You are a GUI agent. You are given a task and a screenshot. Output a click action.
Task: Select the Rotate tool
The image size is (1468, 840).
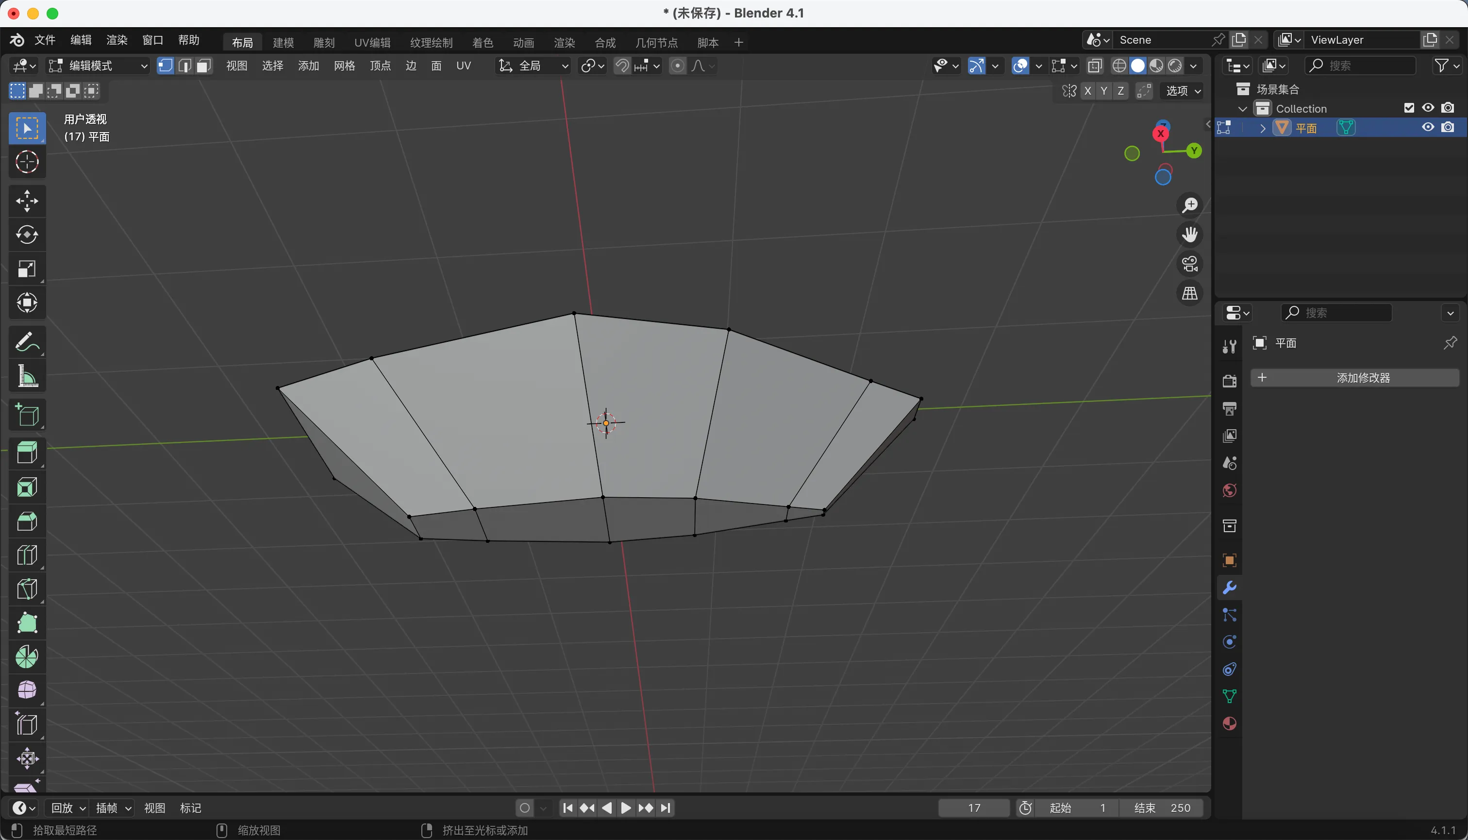tap(27, 235)
